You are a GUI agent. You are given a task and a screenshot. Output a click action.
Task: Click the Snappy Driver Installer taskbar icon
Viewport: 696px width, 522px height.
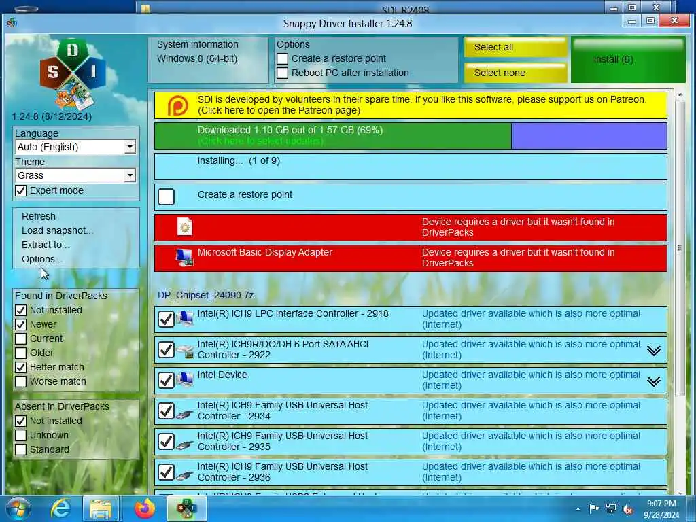pos(187,508)
